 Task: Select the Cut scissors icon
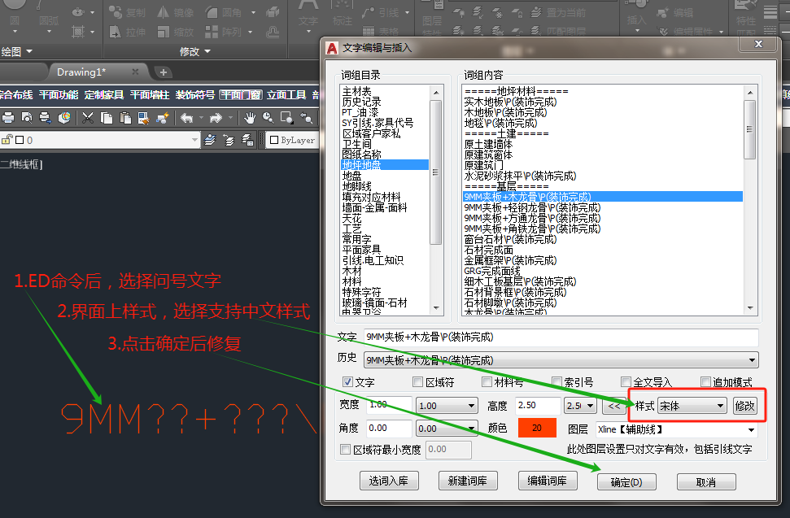88,118
